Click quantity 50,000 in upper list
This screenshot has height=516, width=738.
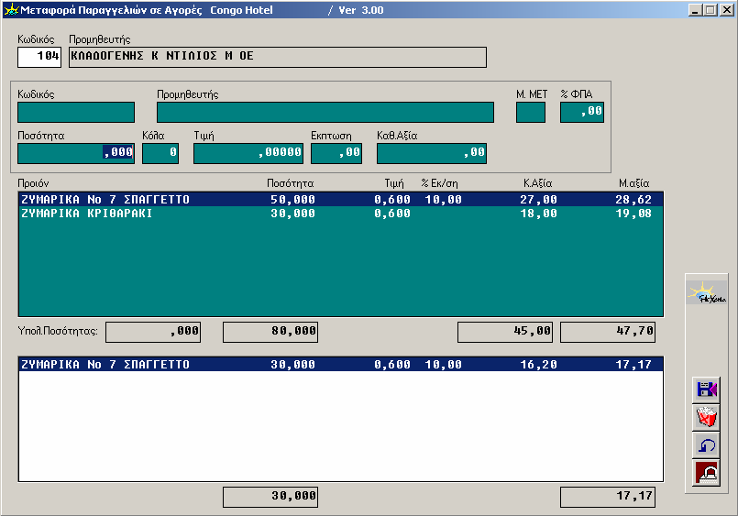pyautogui.click(x=292, y=200)
